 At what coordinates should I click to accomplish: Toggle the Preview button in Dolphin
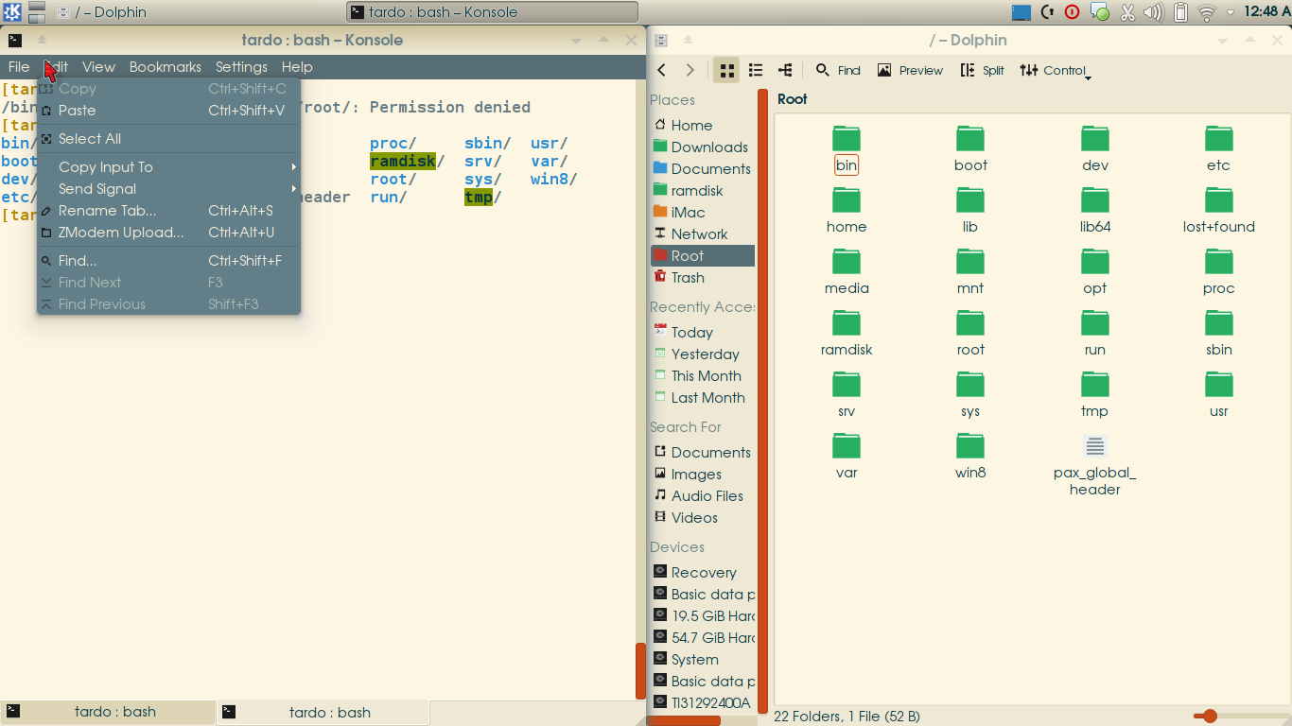tap(910, 70)
